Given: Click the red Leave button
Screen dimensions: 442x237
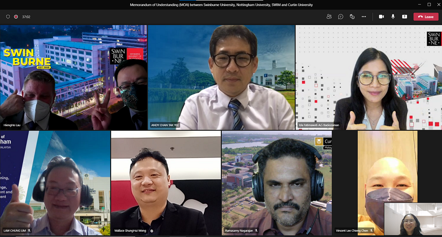Looking at the screenshot, I should (426, 17).
